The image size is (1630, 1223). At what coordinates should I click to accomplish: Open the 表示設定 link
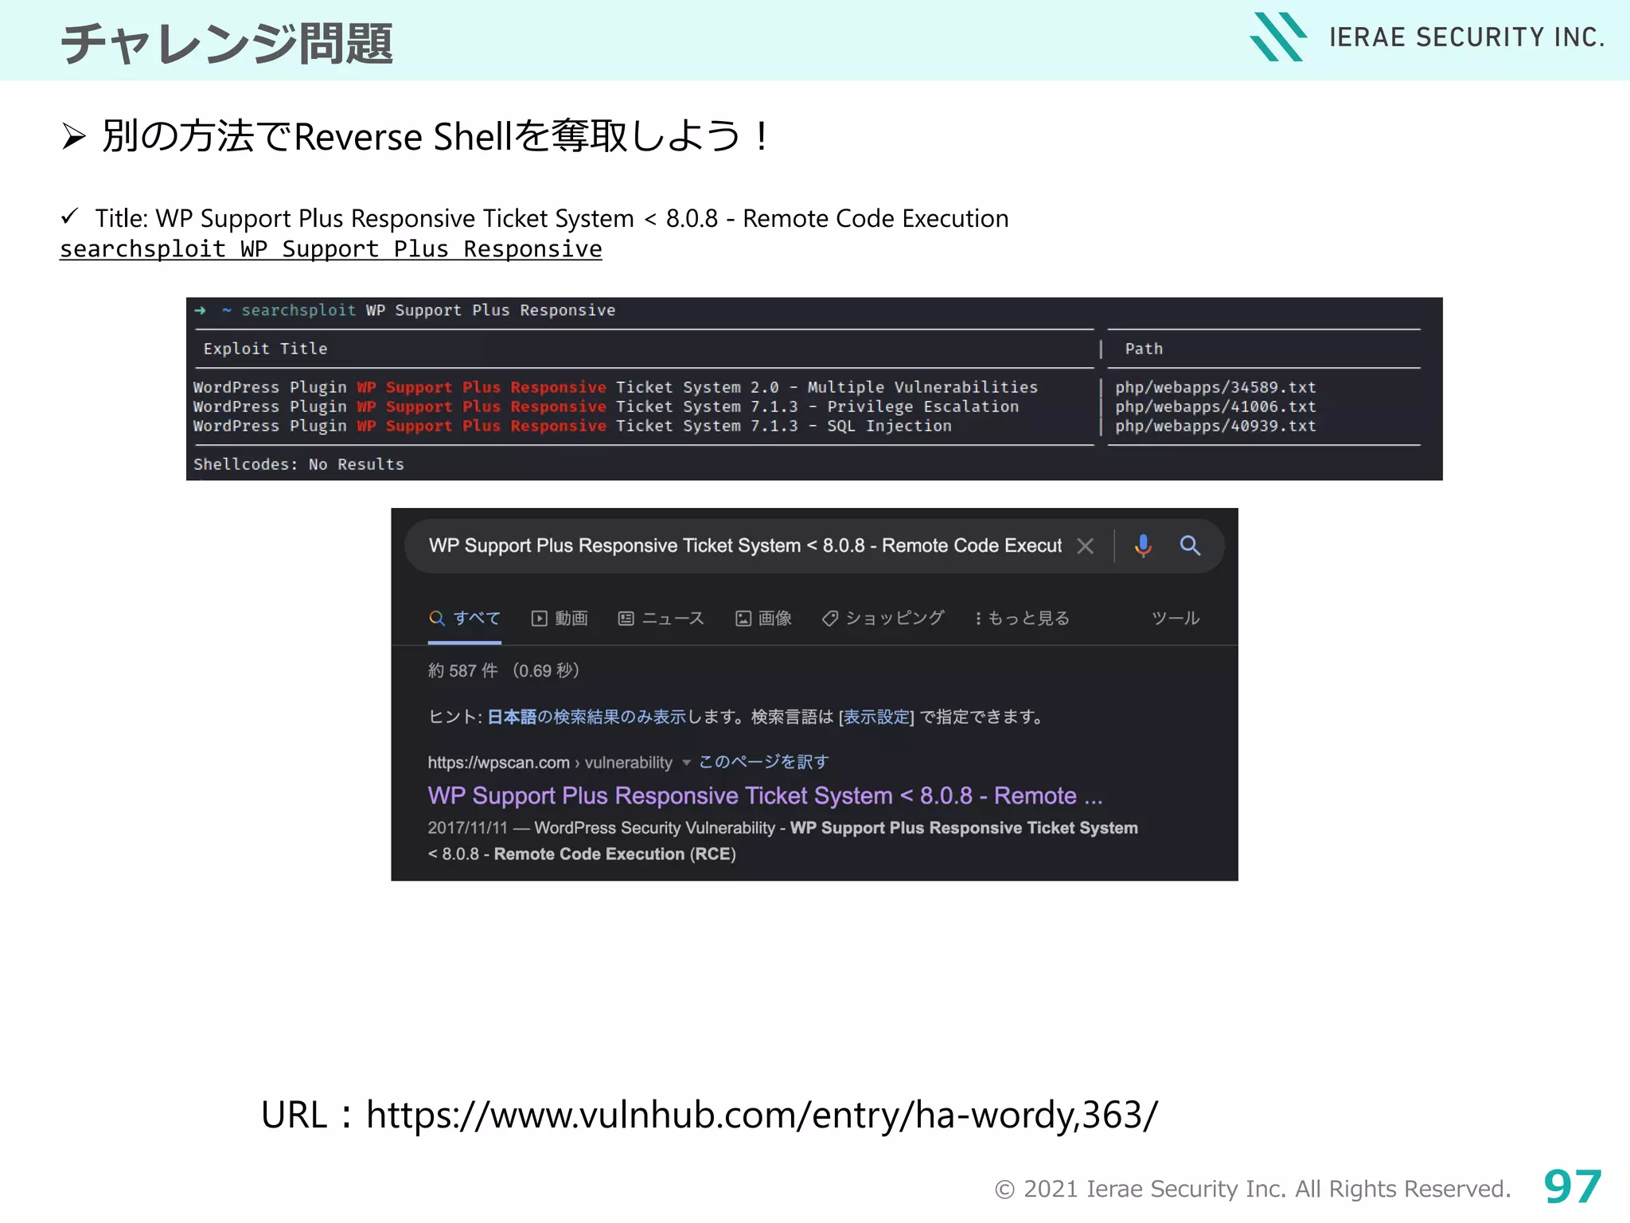(877, 717)
